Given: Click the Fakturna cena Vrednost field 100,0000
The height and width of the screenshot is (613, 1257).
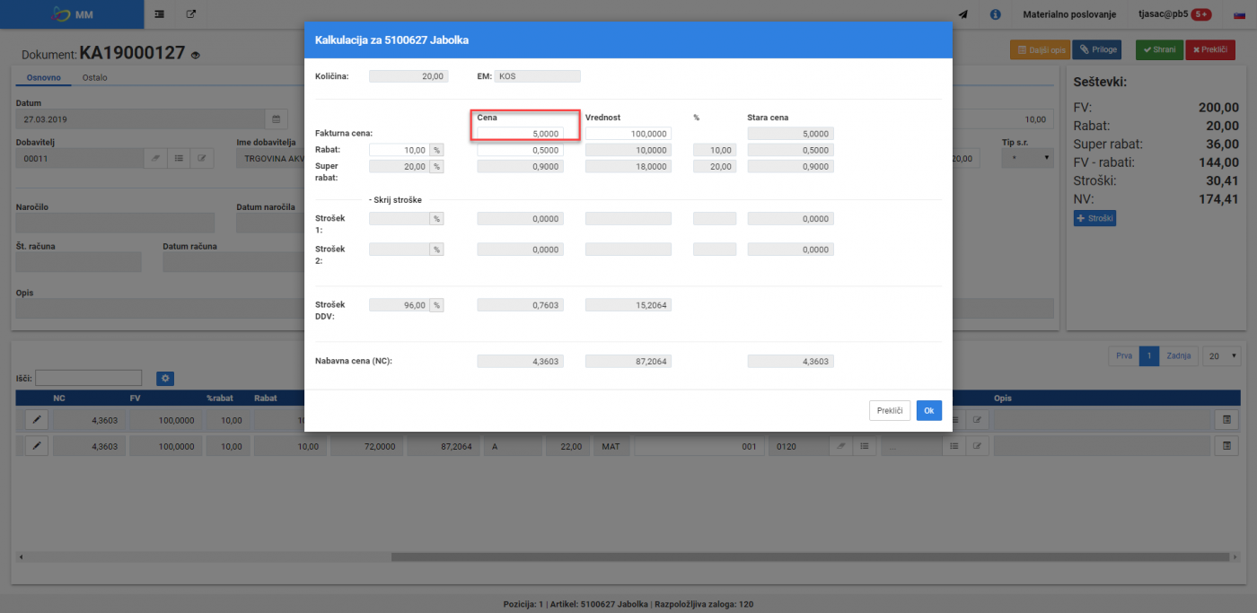Looking at the screenshot, I should tap(628, 134).
